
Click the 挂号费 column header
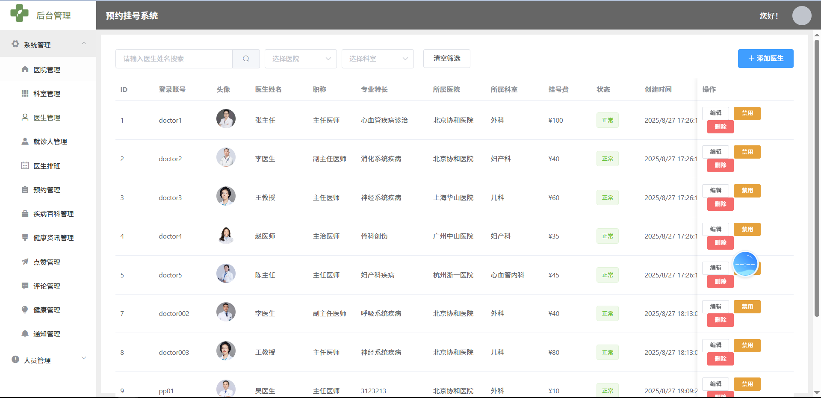[x=558, y=89]
